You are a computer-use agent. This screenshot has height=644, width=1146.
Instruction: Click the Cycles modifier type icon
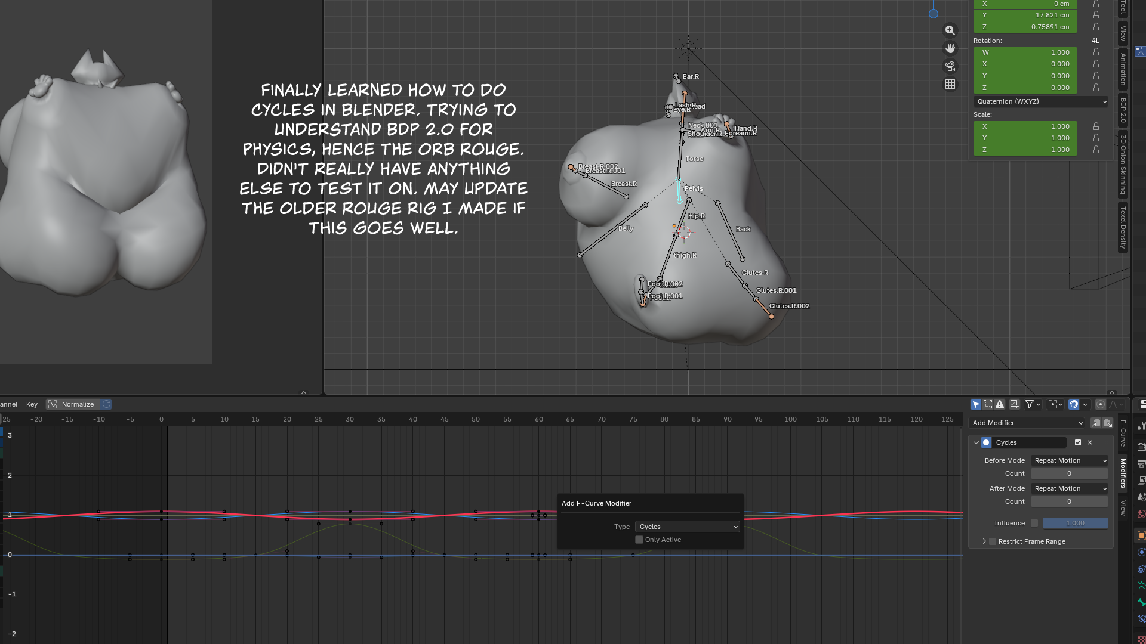986,442
